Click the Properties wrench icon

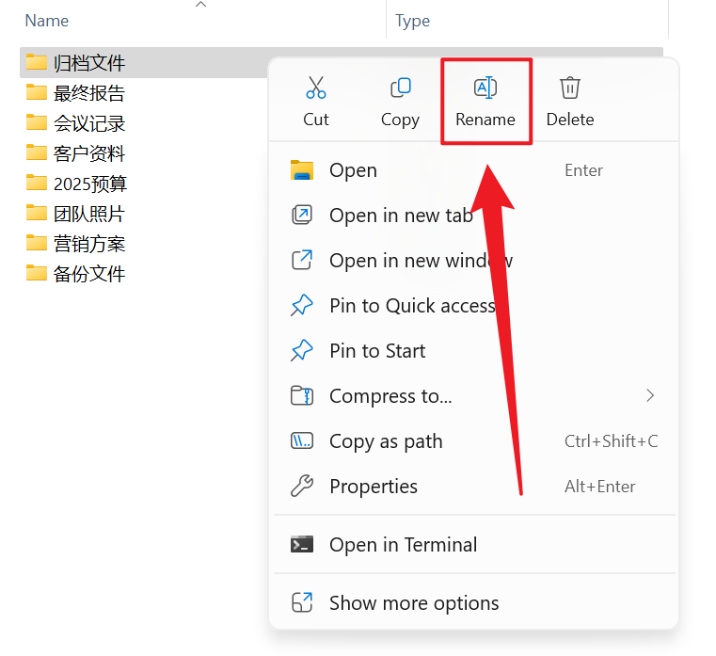(x=302, y=487)
